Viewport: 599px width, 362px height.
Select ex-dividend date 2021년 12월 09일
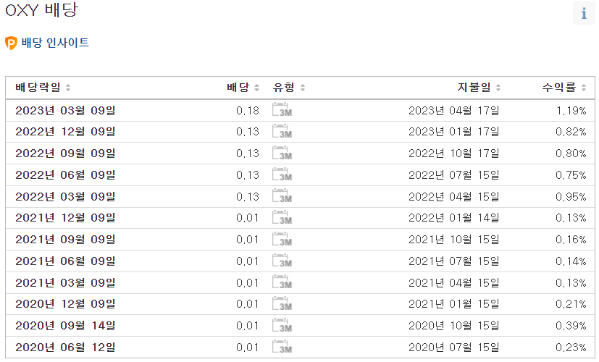65,218
